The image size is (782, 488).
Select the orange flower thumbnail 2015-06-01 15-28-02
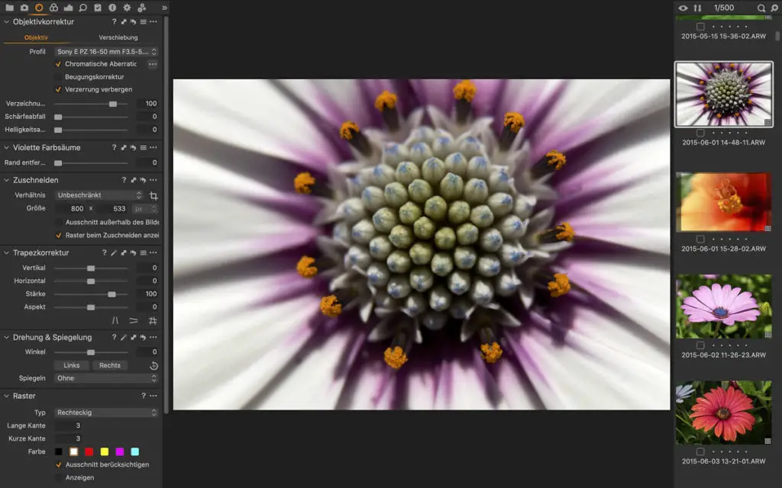pyautogui.click(x=724, y=201)
